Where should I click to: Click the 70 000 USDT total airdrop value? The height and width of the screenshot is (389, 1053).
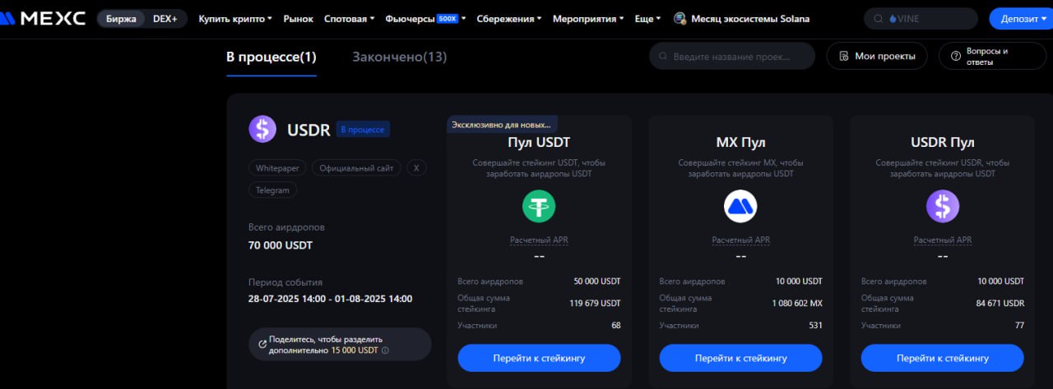pyautogui.click(x=281, y=245)
